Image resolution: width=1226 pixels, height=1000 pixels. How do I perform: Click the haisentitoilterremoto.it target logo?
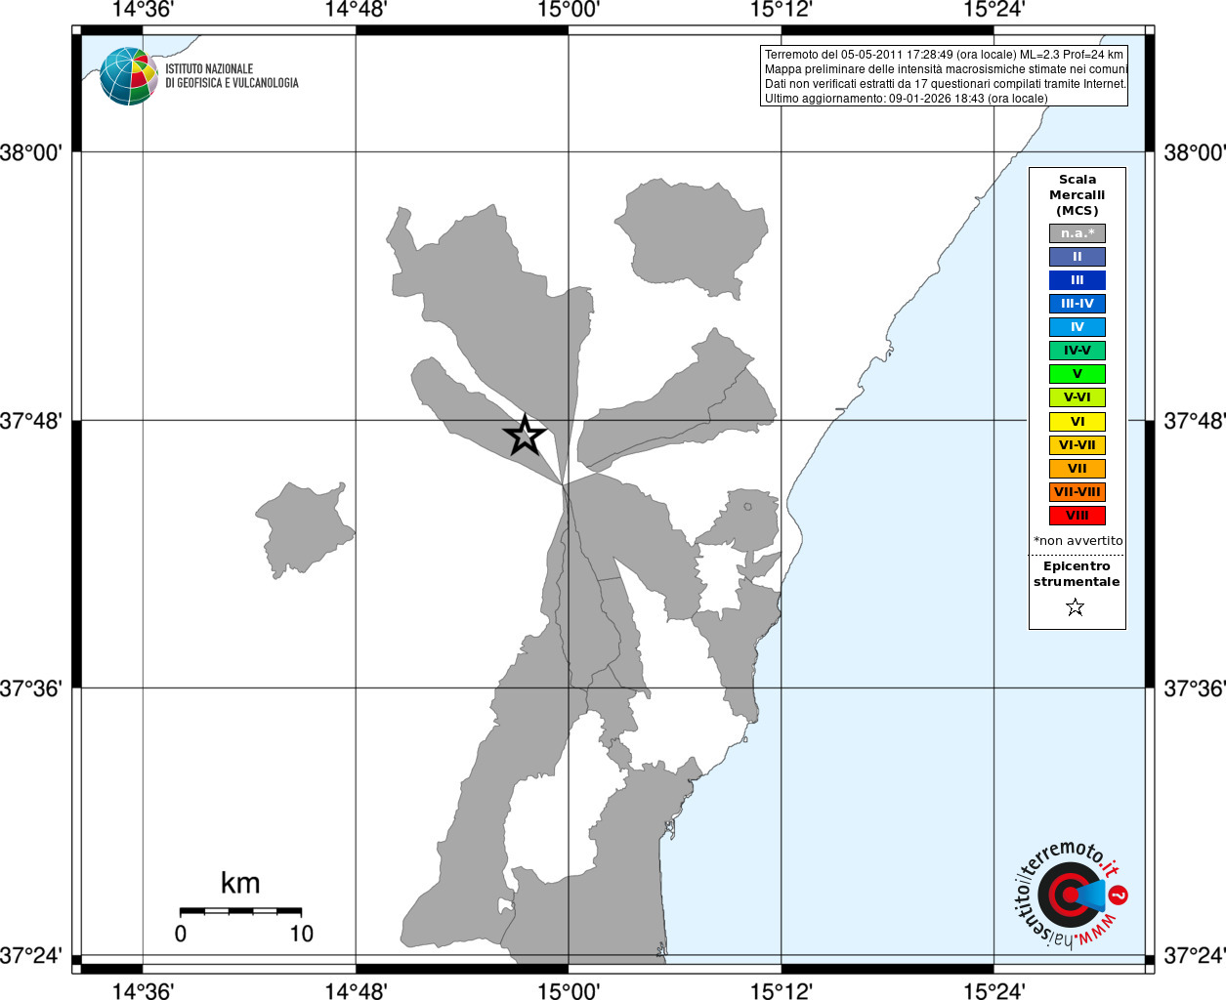pyautogui.click(x=1070, y=896)
